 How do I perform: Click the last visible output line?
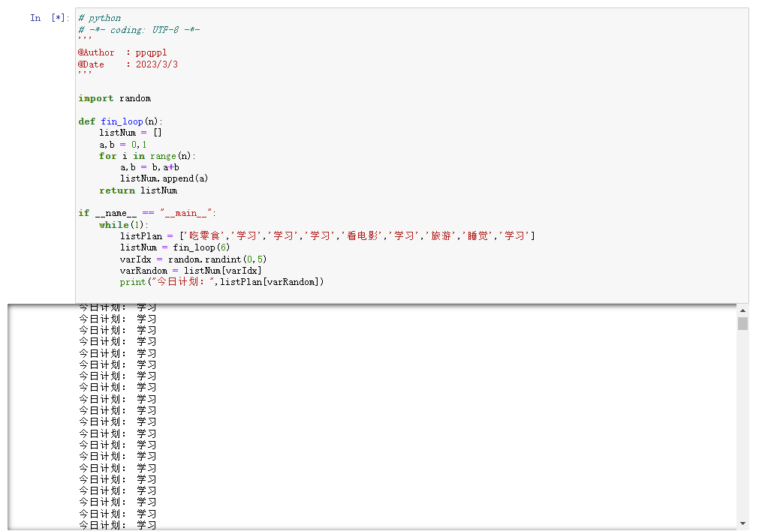[114, 525]
